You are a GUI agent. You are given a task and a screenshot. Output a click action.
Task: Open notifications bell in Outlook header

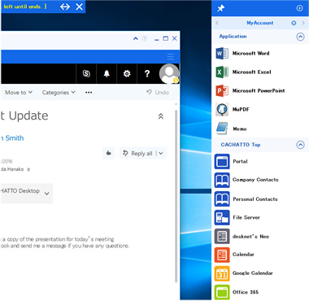[107, 73]
